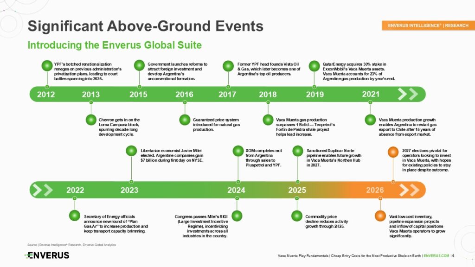475x267 pixels.
Task: Click the green marker for YPF renationalization event
Action: click(47, 66)
